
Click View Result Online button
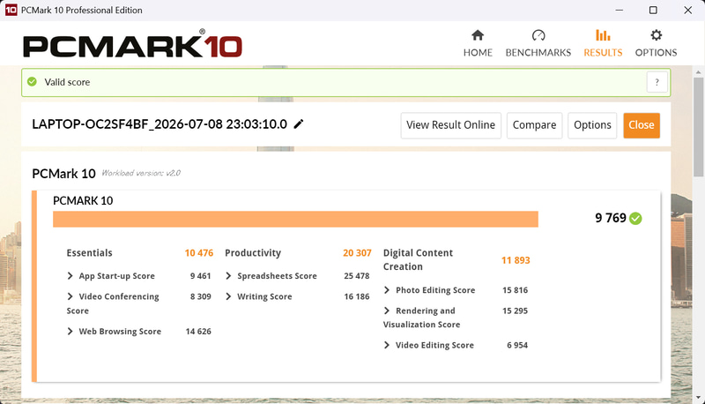coord(450,125)
